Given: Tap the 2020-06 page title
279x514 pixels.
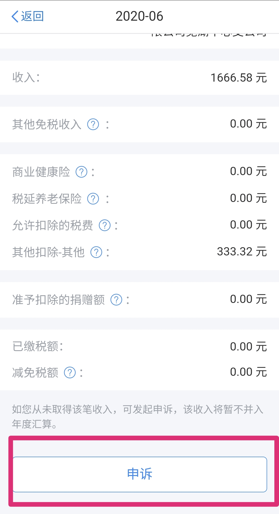Looking at the screenshot, I should (x=139, y=17).
